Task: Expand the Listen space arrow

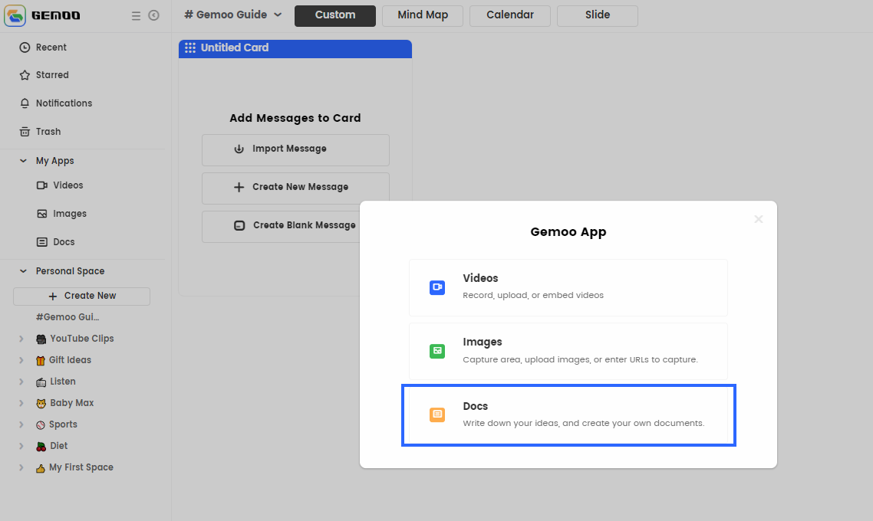Action: pos(21,382)
